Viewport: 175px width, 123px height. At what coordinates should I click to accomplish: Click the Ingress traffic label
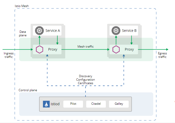point(9,55)
